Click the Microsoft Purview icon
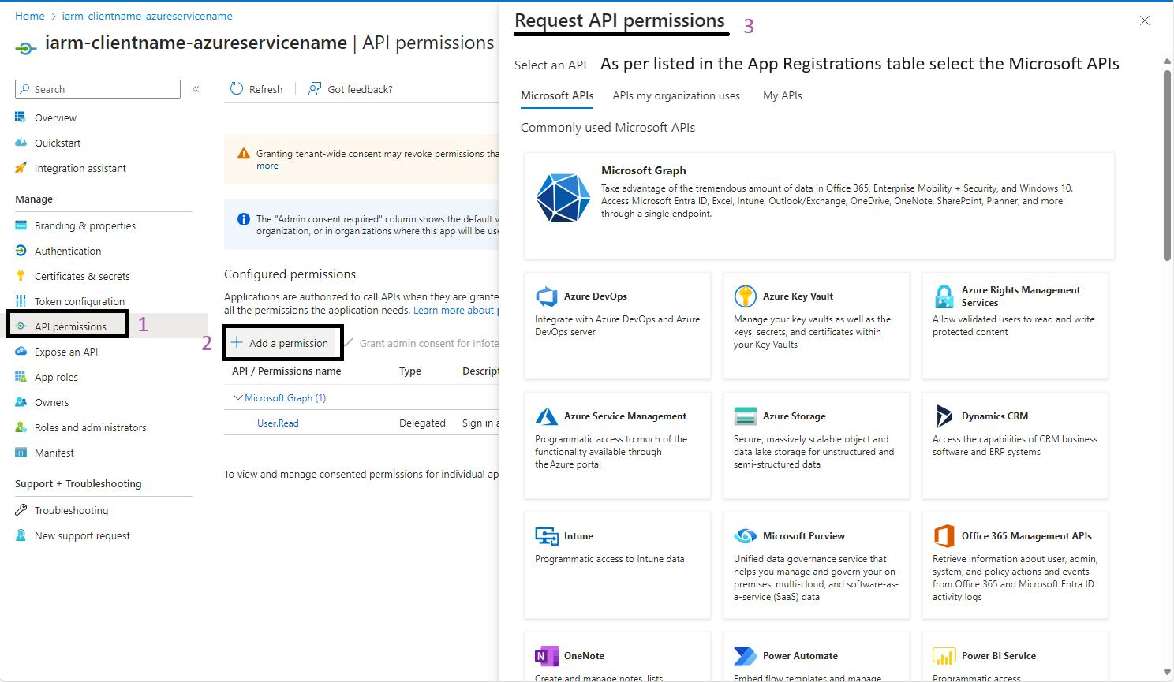This screenshot has height=682, width=1174. click(745, 536)
